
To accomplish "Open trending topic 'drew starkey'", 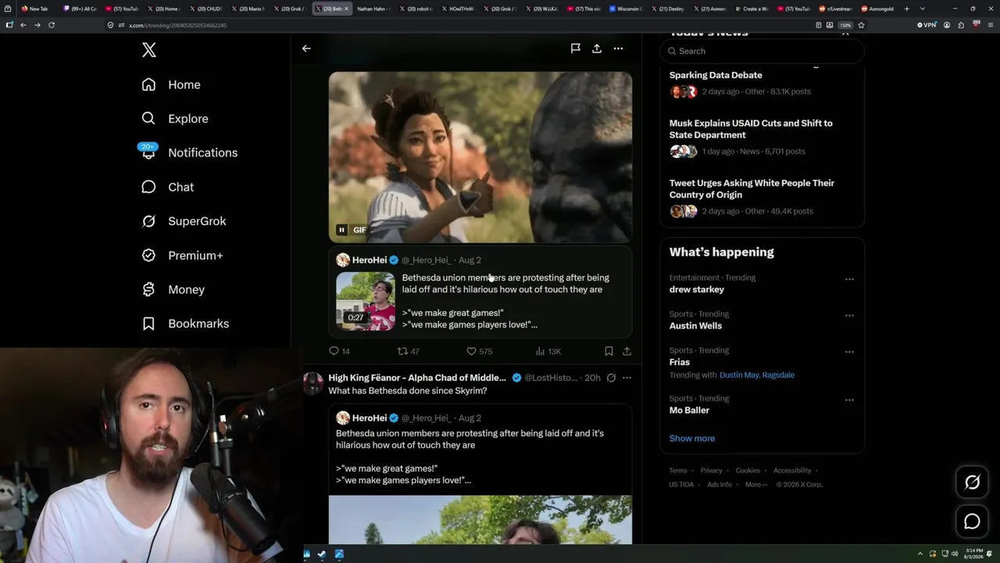I will [697, 289].
